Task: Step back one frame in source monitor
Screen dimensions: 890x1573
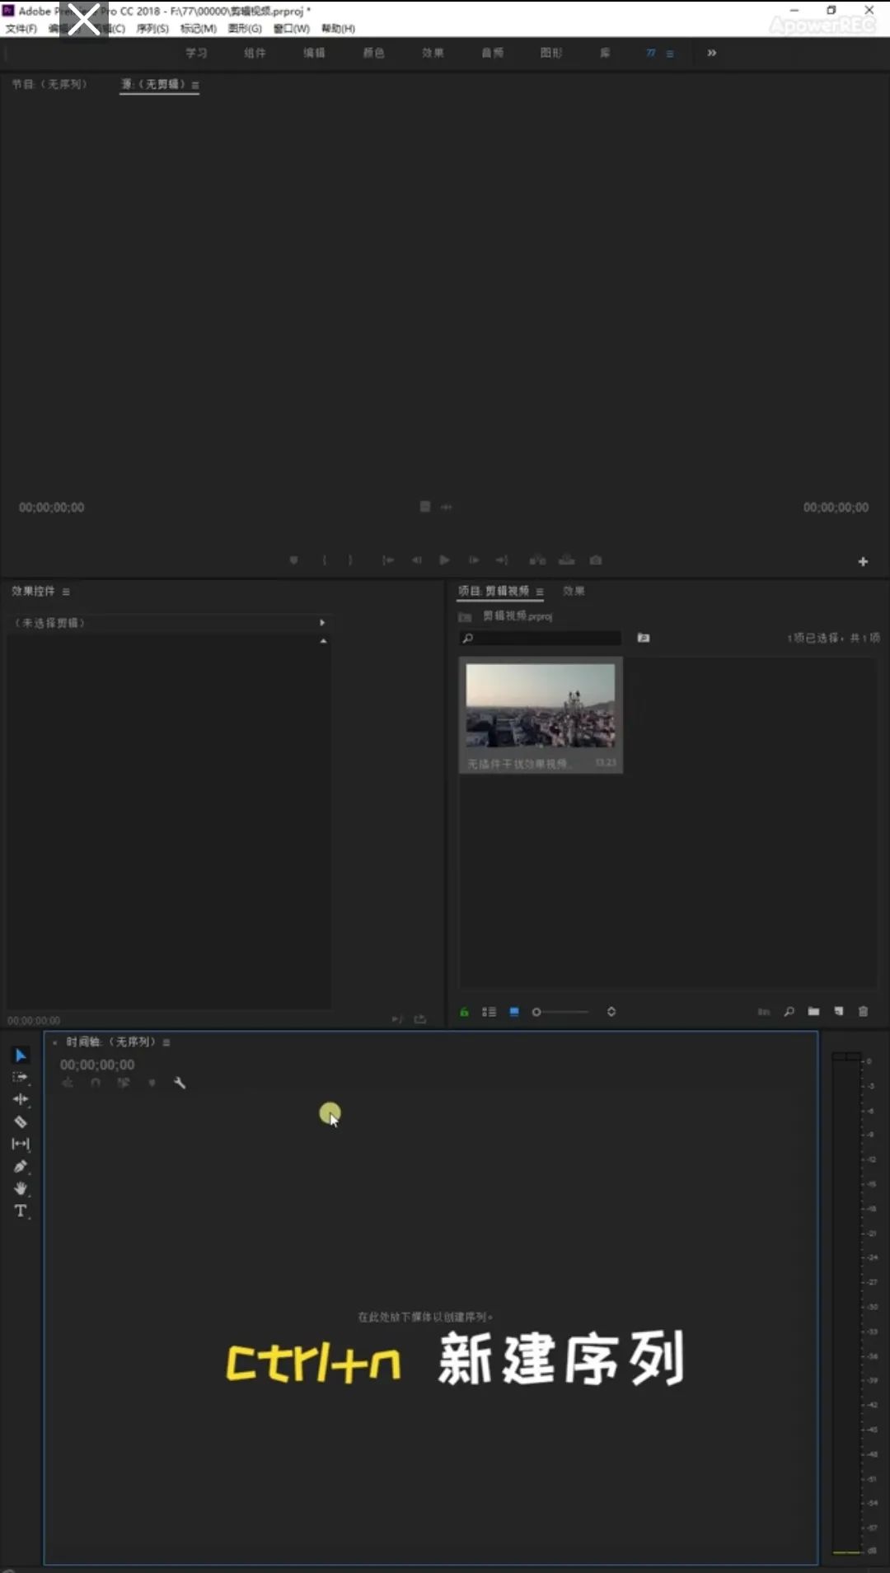Action: click(x=416, y=560)
